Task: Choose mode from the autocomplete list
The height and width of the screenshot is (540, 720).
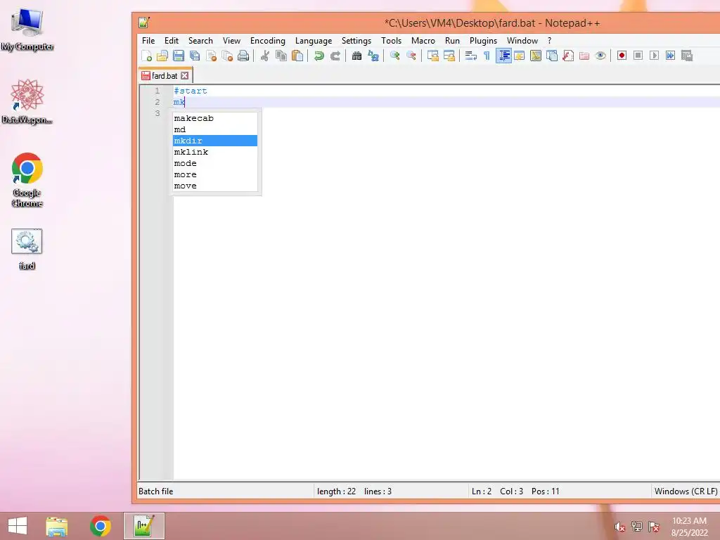Action: click(215, 163)
